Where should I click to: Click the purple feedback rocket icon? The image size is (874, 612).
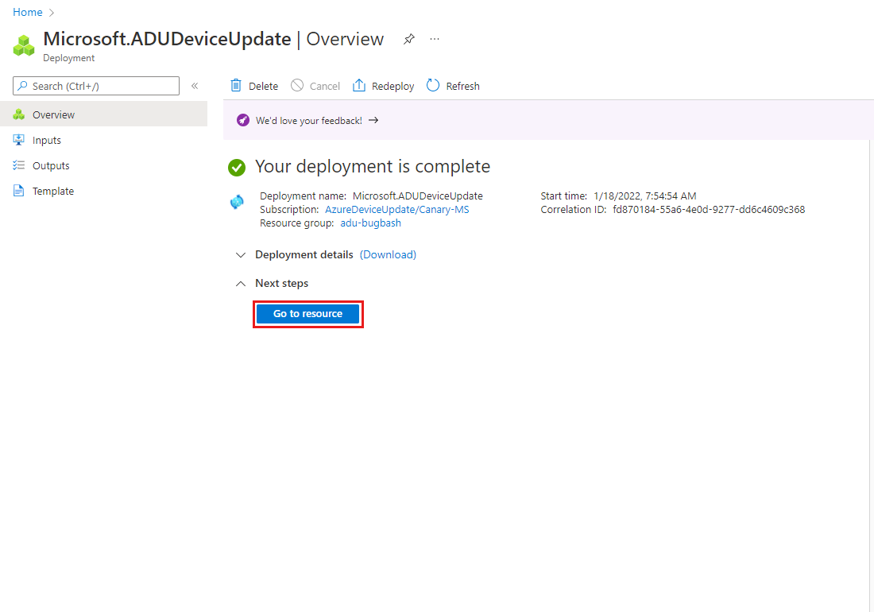click(243, 120)
